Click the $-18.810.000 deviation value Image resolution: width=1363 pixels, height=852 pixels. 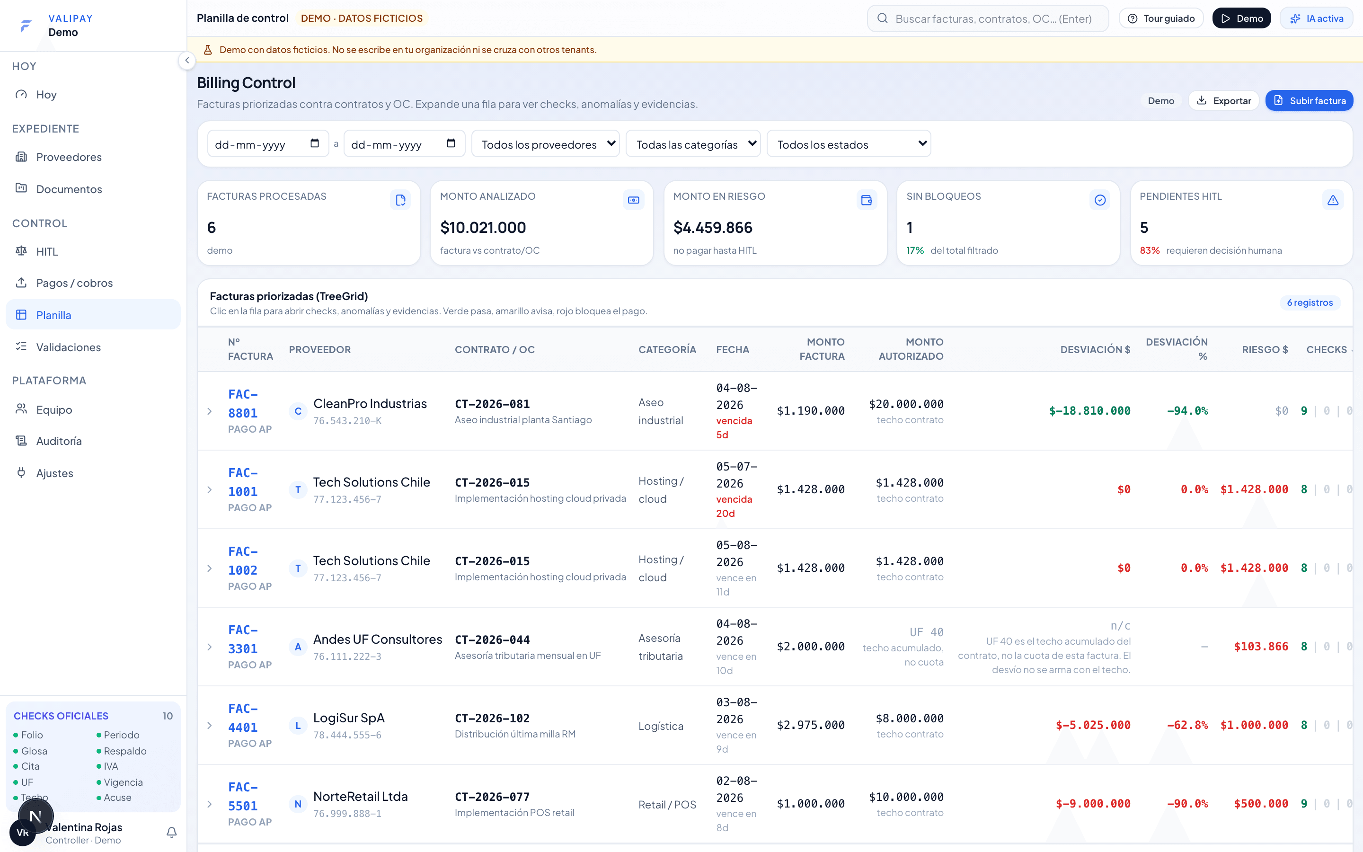[x=1089, y=411]
